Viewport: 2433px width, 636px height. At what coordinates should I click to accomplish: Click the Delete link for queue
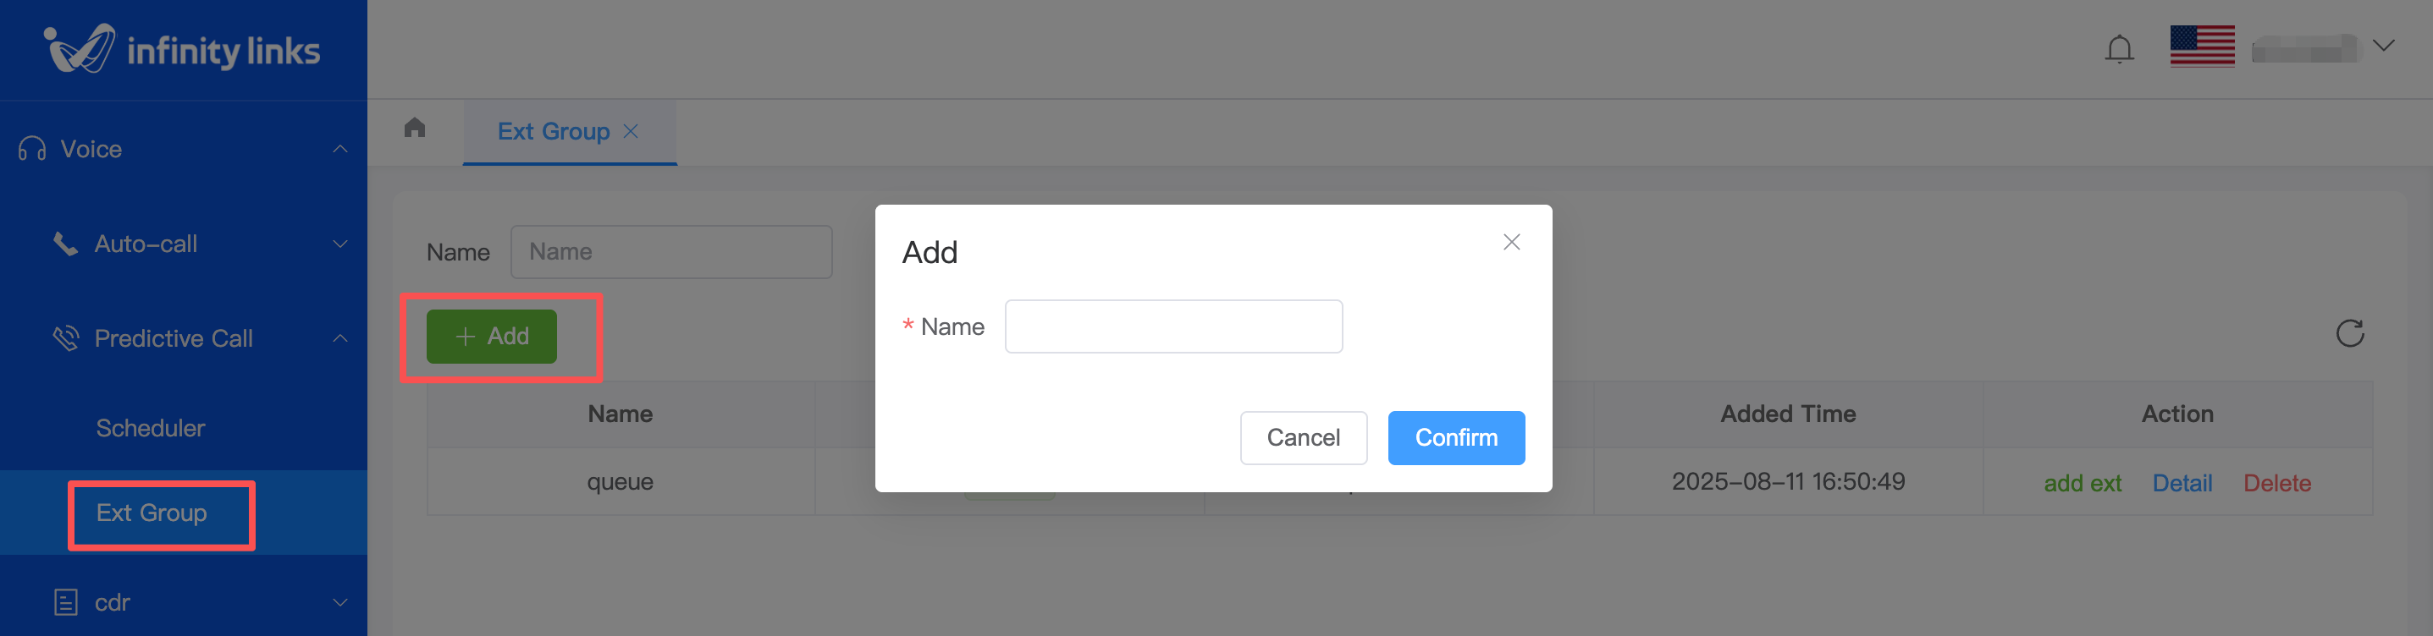point(2276,483)
